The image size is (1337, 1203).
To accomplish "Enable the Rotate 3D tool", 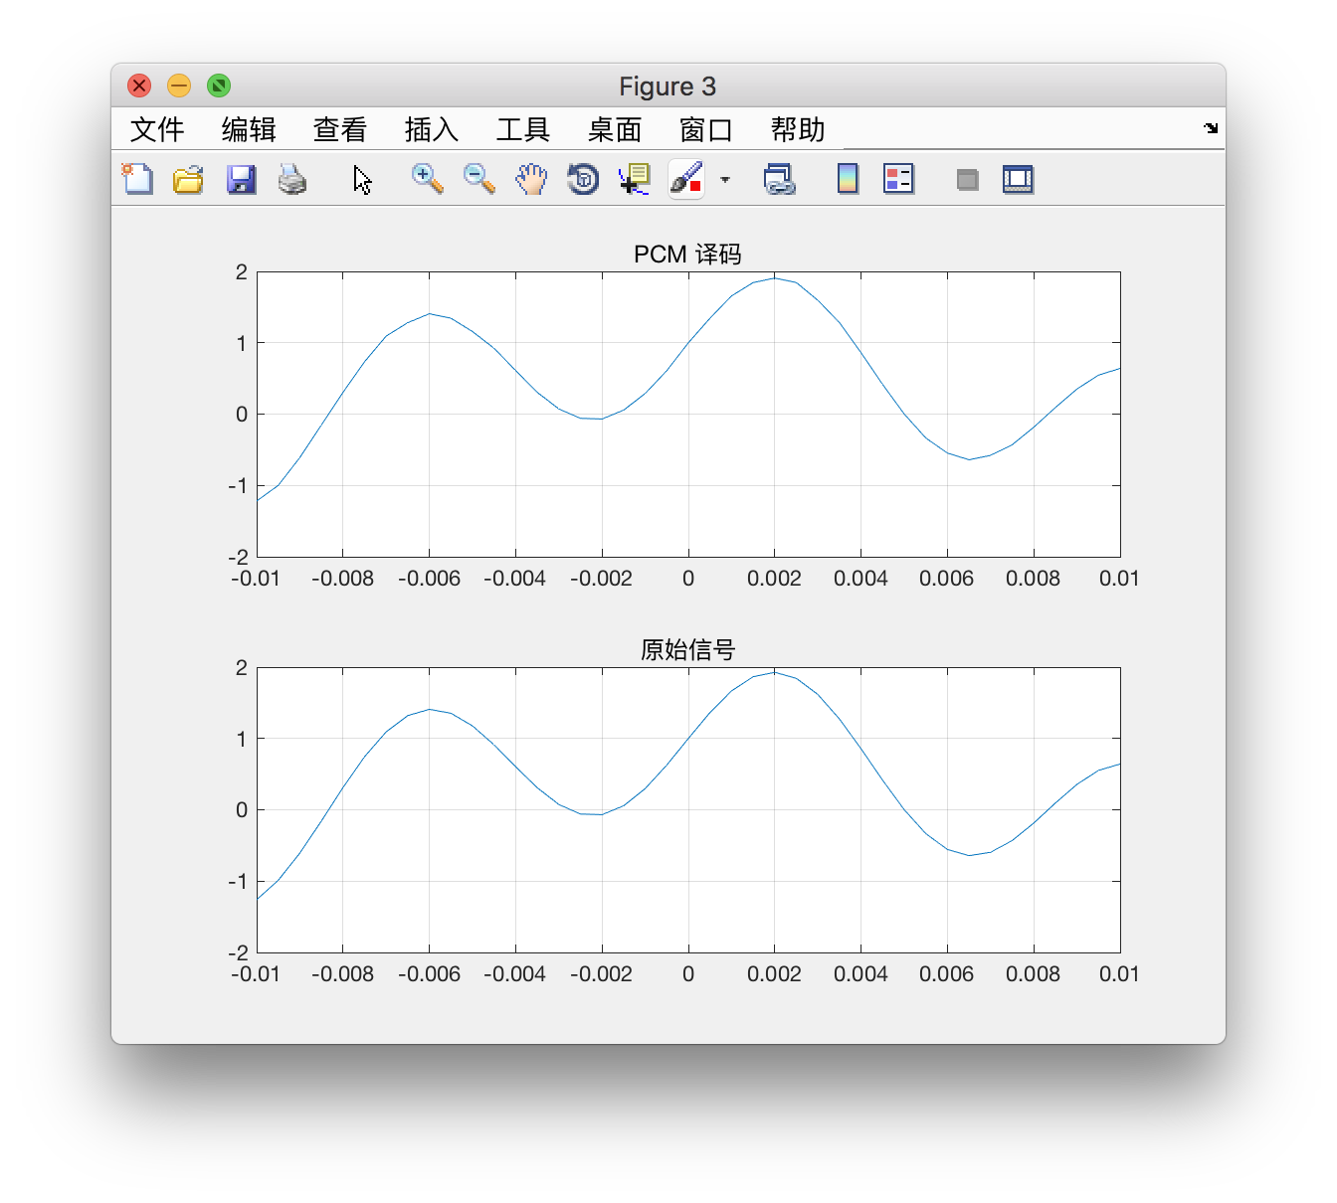I will pos(583,179).
